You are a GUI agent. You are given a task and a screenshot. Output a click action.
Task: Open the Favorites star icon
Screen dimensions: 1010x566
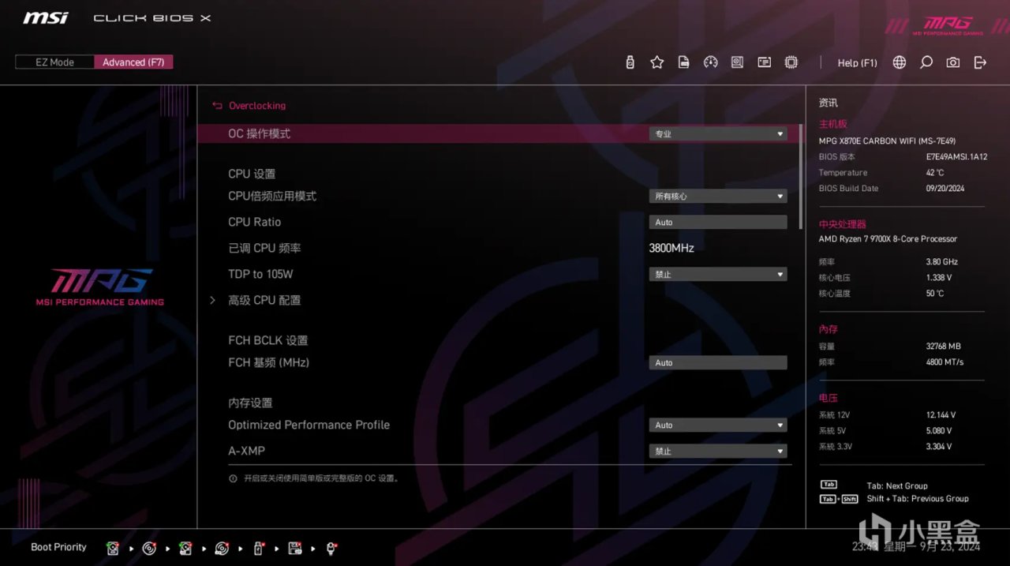point(656,62)
